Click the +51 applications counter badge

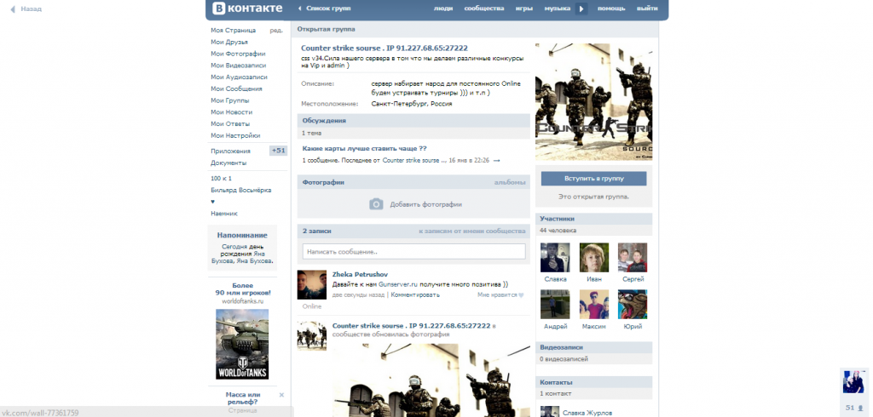tap(278, 151)
